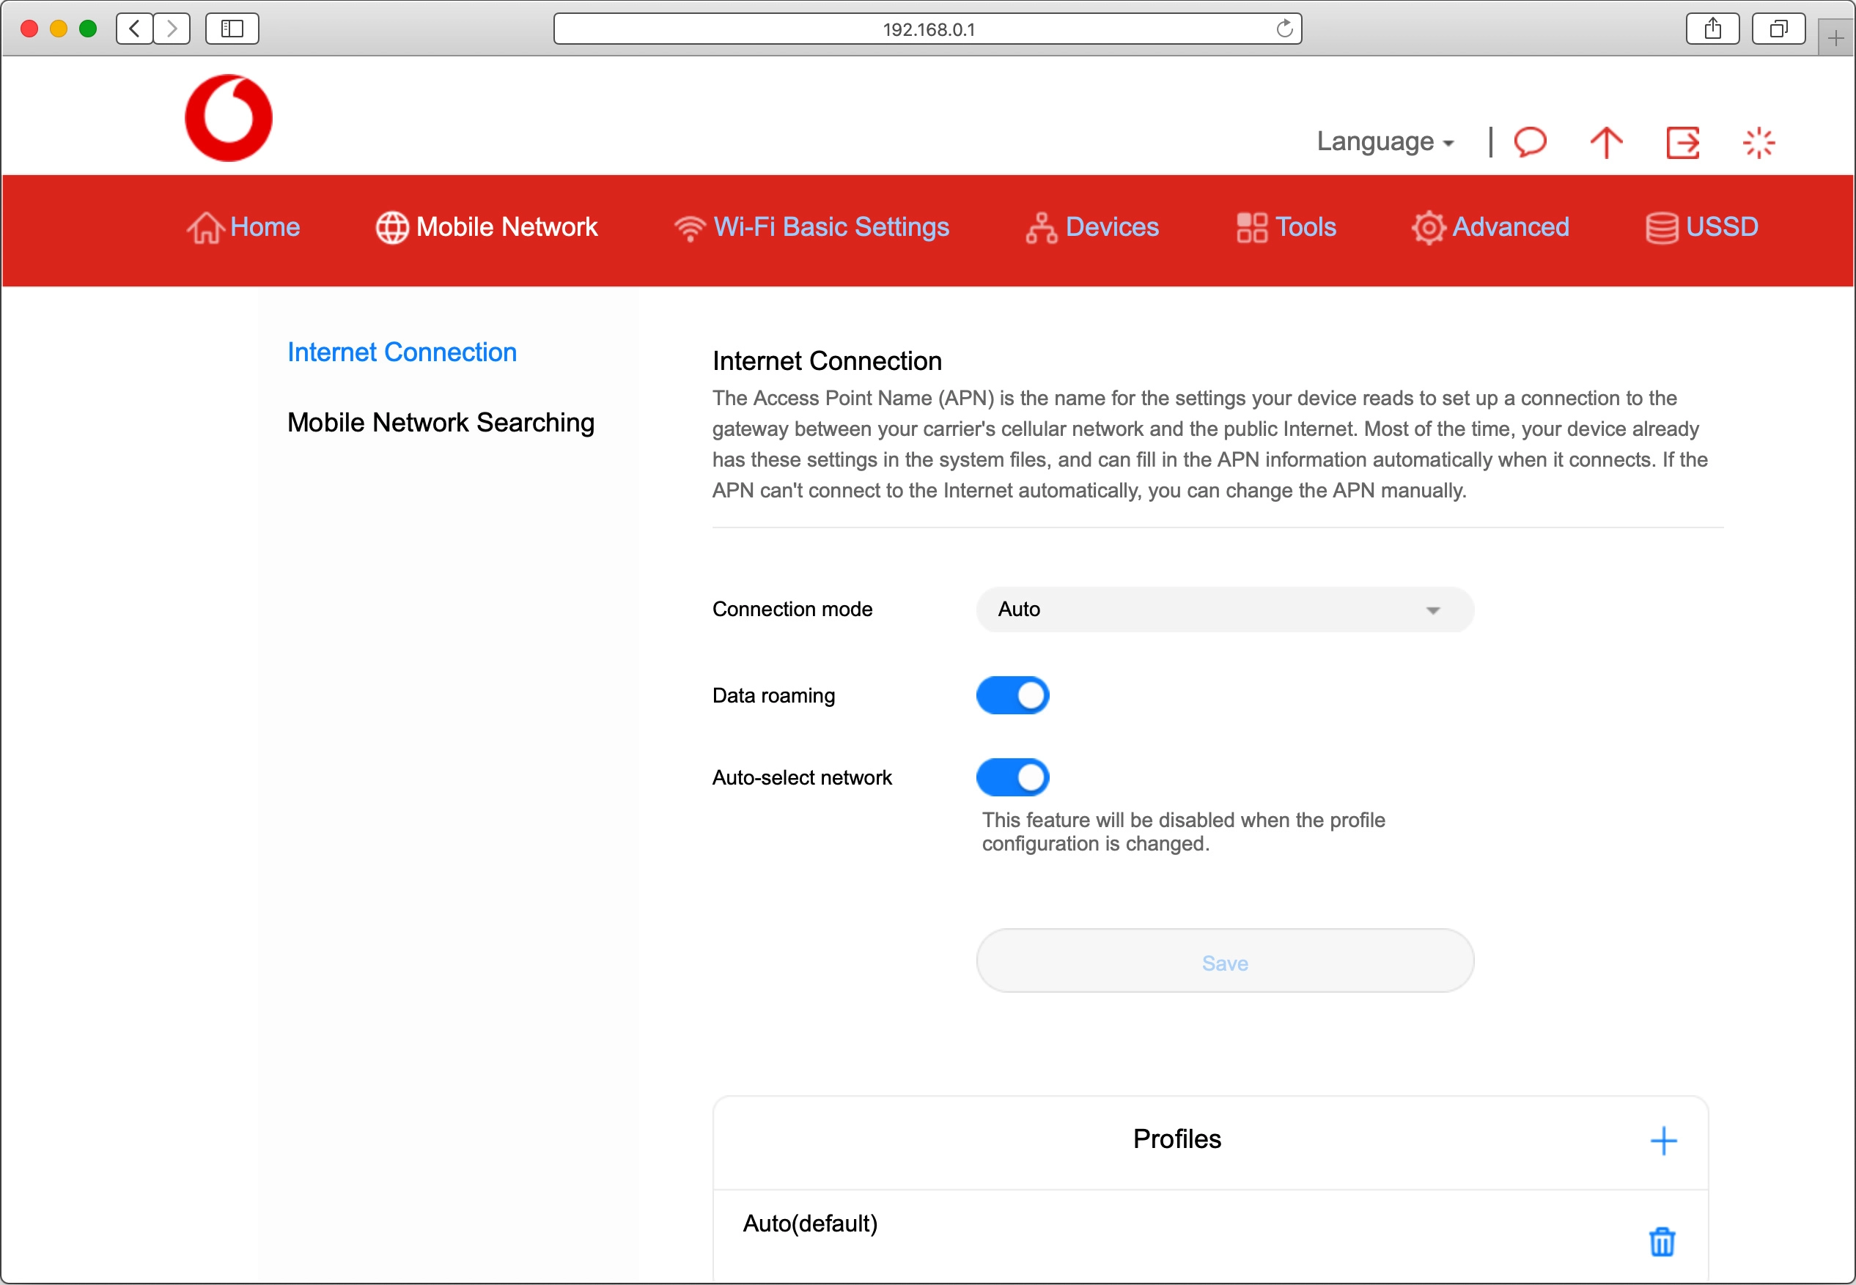Open Mobile Network Searching in sidebar
Screen dimensions: 1856x1285
click(x=441, y=423)
